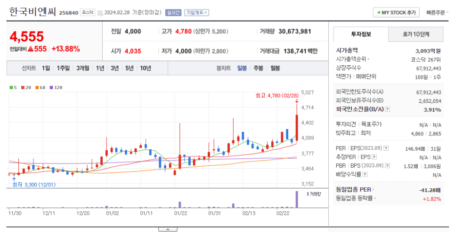Click the orange 60-day moving average legend
Screen dimensions: 455x232
click(x=41, y=88)
